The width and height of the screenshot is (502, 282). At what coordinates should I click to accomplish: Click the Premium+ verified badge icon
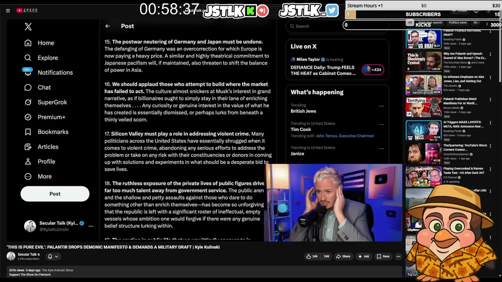(x=28, y=117)
